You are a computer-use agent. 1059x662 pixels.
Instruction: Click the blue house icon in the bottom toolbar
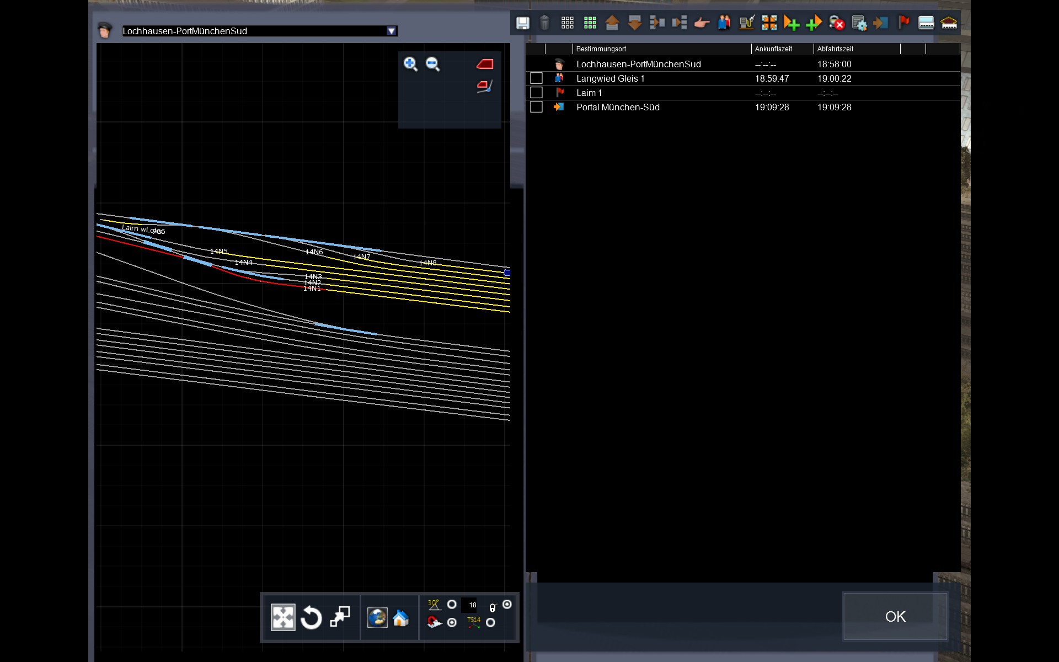coord(401,618)
